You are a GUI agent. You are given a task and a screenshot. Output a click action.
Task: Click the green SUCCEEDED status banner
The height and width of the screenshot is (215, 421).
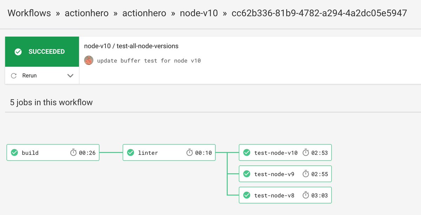[42, 52]
